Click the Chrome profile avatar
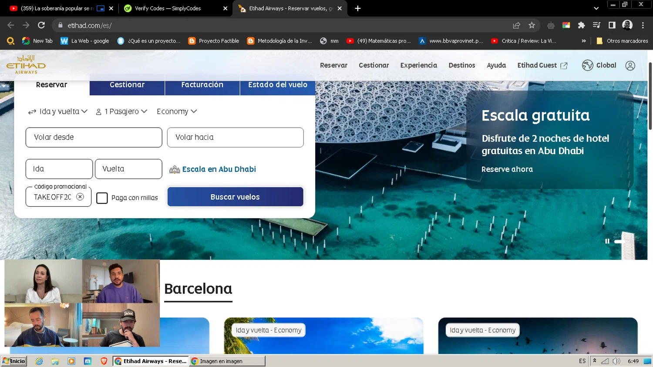 [627, 25]
